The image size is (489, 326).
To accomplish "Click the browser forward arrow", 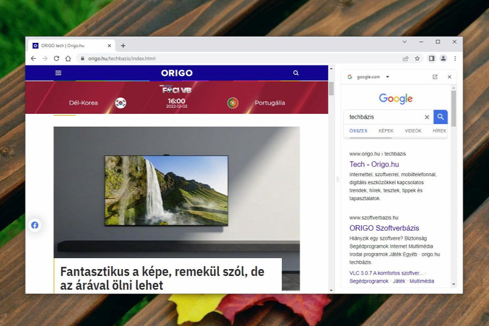I will (45, 58).
